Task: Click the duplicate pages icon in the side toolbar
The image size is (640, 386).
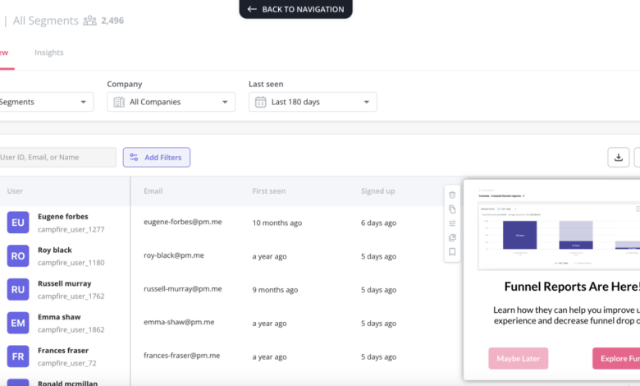Action: (x=452, y=237)
